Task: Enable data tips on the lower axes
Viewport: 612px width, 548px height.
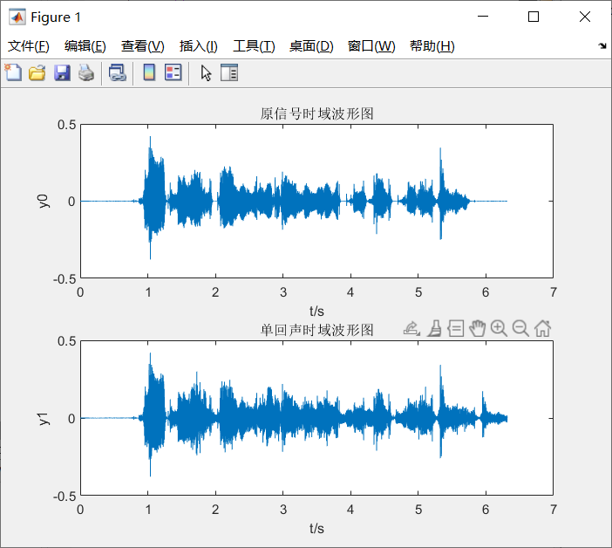Action: coord(455,328)
